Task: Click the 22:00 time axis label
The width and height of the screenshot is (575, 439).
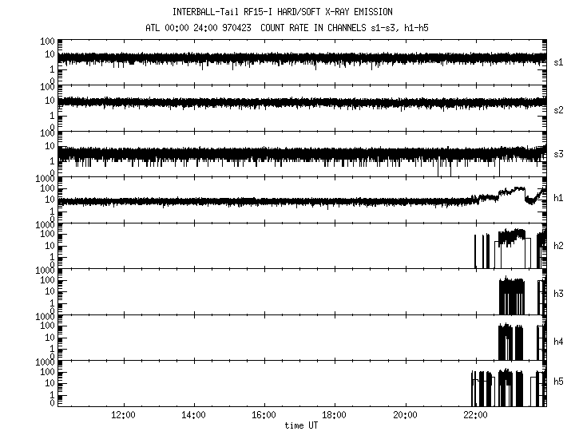Action: pyautogui.click(x=475, y=416)
